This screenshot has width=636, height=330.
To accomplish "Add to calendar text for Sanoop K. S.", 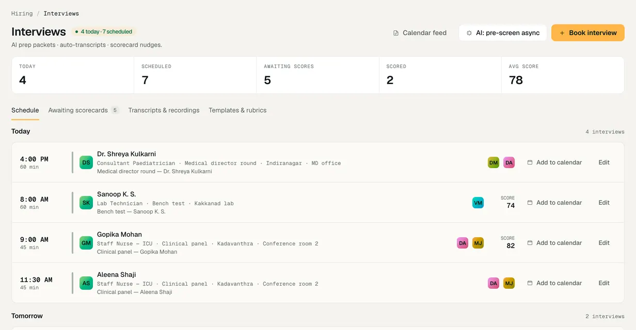I will (x=559, y=203).
